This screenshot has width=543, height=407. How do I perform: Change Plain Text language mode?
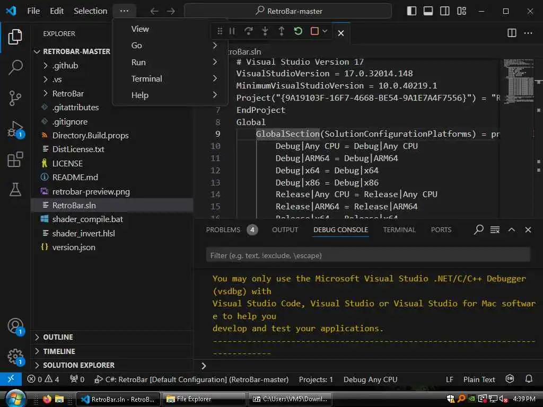click(479, 379)
